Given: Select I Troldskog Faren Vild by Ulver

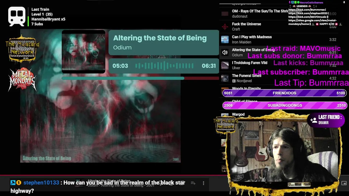Looking at the screenshot, I should coord(278,65).
